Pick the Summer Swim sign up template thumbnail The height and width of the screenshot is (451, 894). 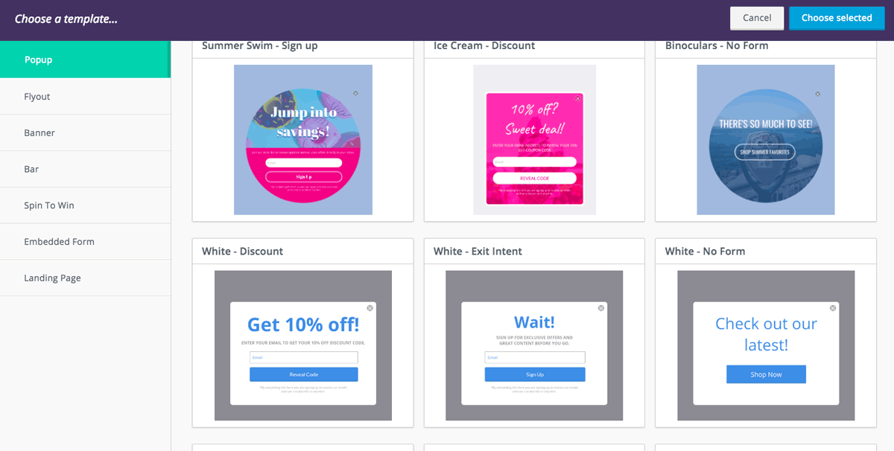[x=303, y=140]
